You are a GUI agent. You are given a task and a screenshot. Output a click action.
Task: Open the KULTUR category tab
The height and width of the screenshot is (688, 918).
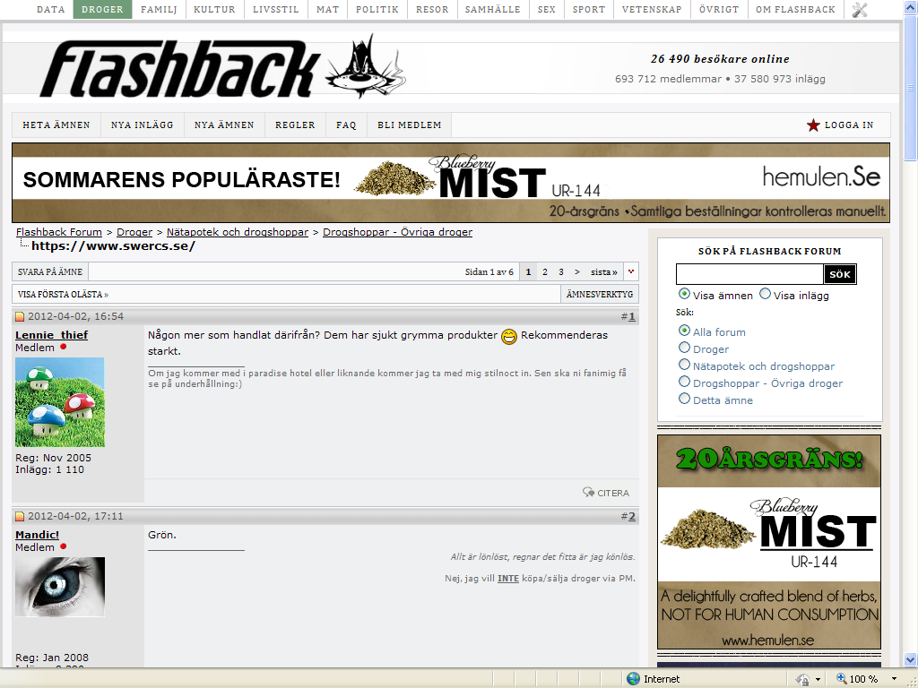tap(214, 9)
